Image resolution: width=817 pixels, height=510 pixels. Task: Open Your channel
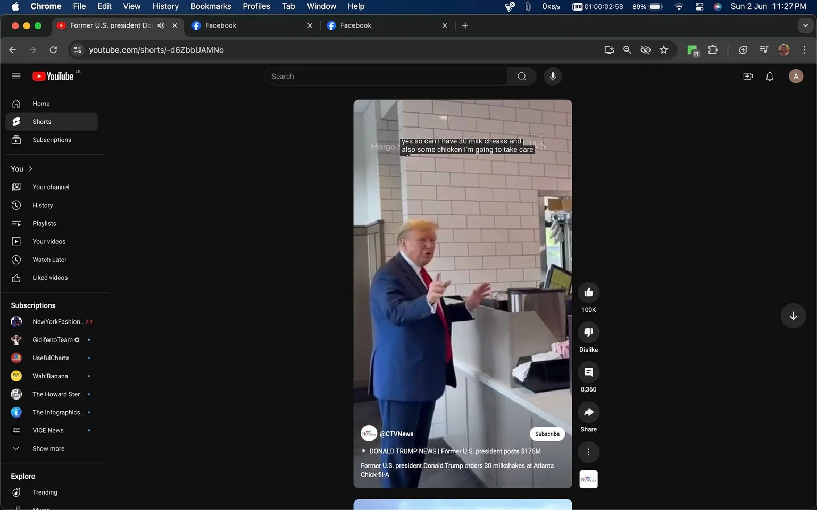click(52, 187)
